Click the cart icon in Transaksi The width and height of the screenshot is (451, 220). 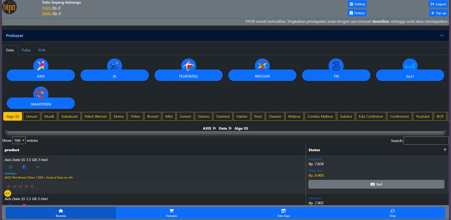[x=171, y=211]
